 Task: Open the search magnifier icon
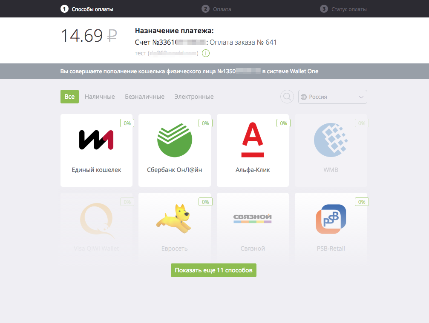[287, 97]
